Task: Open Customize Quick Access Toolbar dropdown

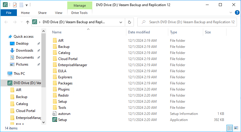Action: coord(26,5)
